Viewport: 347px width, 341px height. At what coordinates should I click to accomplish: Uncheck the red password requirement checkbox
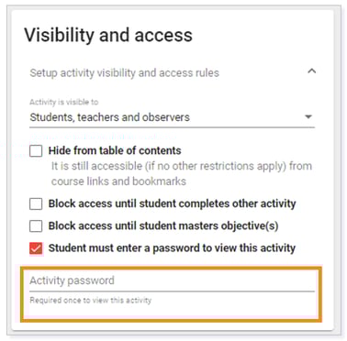point(36,248)
